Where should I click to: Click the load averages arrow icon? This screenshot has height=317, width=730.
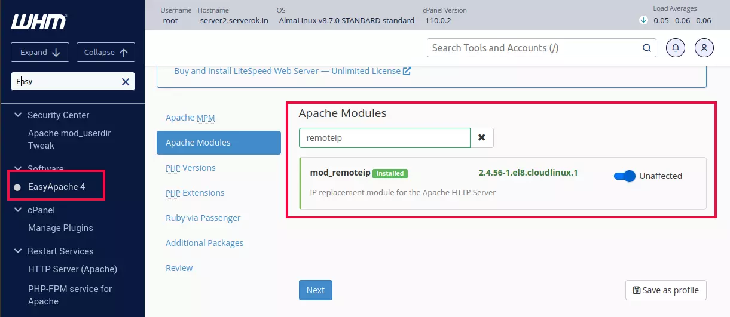tap(643, 20)
